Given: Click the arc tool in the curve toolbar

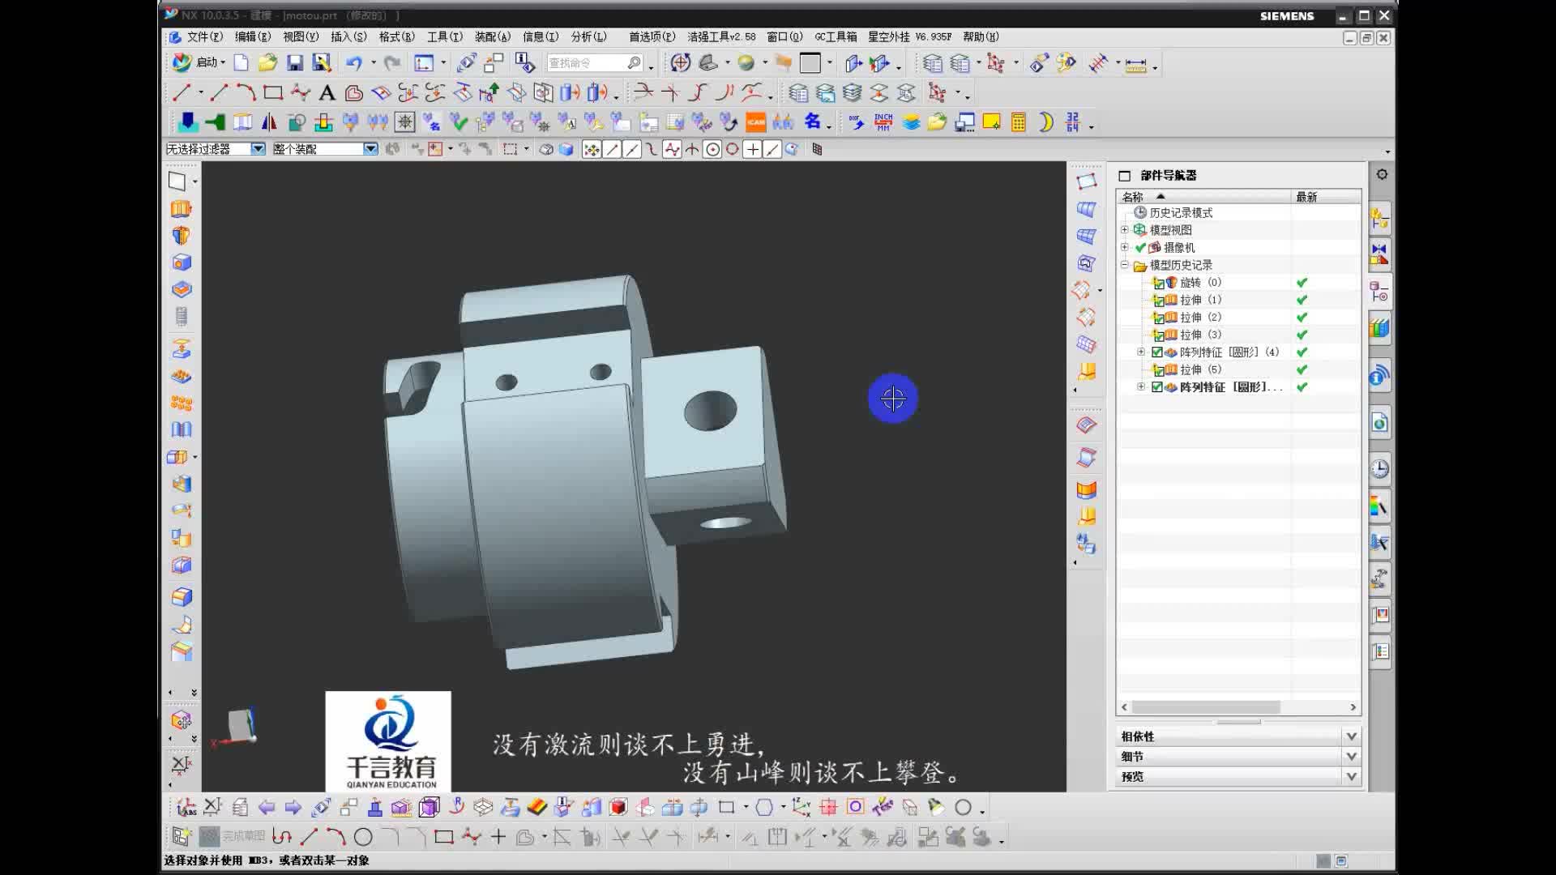Looking at the screenshot, I should (246, 93).
